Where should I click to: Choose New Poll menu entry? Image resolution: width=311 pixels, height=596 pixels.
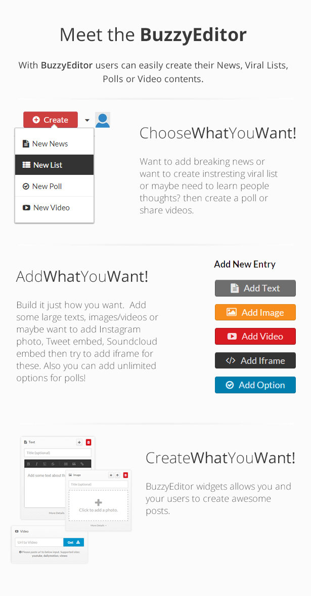[x=54, y=187]
